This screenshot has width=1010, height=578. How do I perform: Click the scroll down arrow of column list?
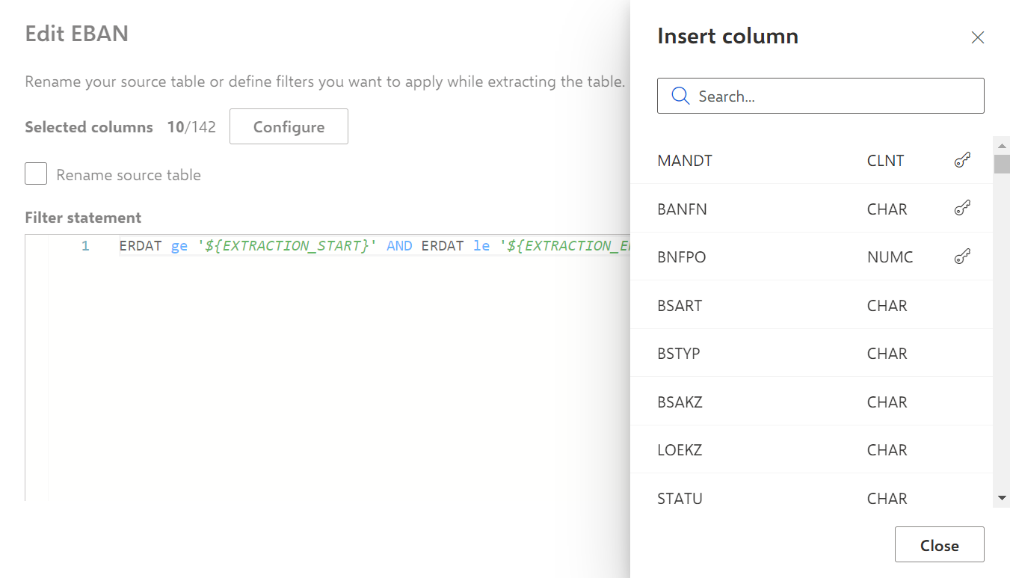(x=1002, y=498)
